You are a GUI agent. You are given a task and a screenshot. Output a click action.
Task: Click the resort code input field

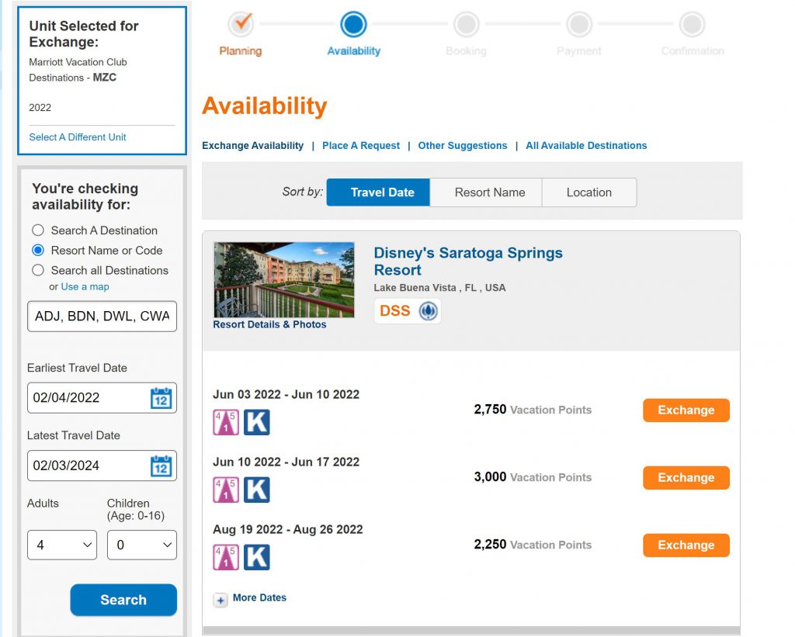(102, 317)
